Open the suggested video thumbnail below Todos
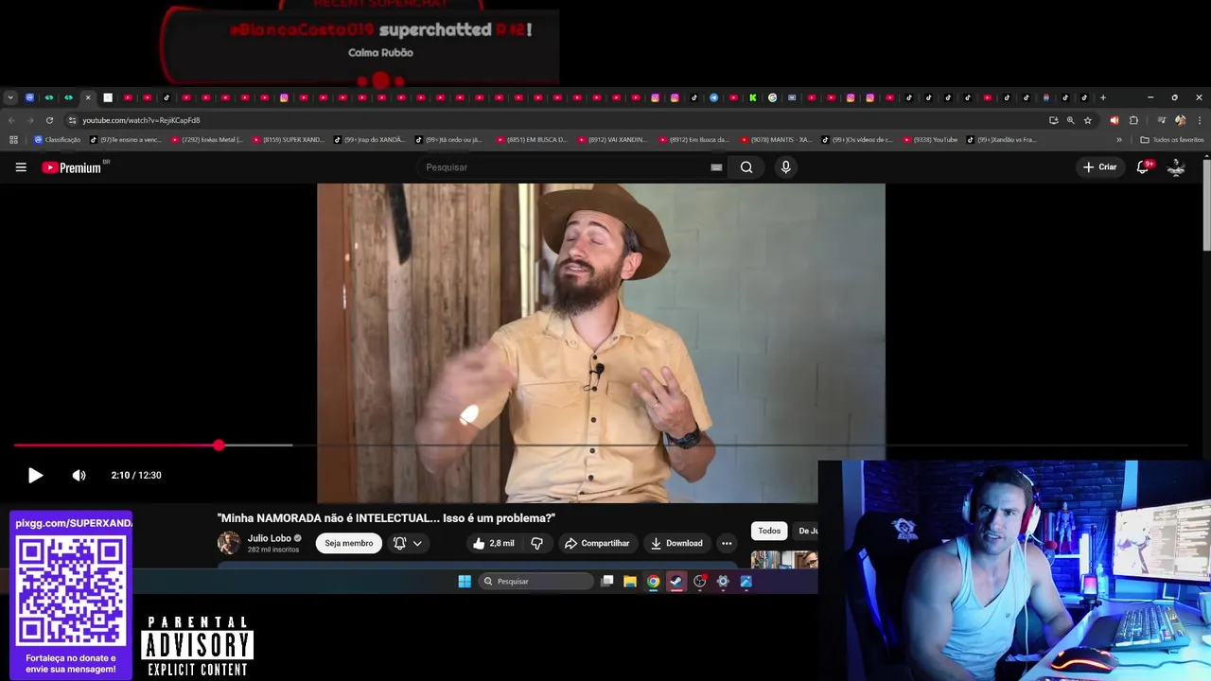Image resolution: width=1211 pixels, height=681 pixels. click(x=784, y=559)
